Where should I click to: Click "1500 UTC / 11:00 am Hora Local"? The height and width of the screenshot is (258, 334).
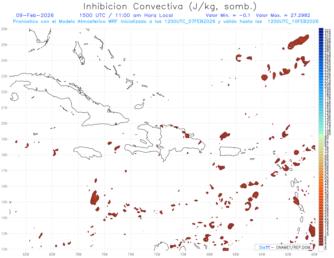(x=126, y=15)
